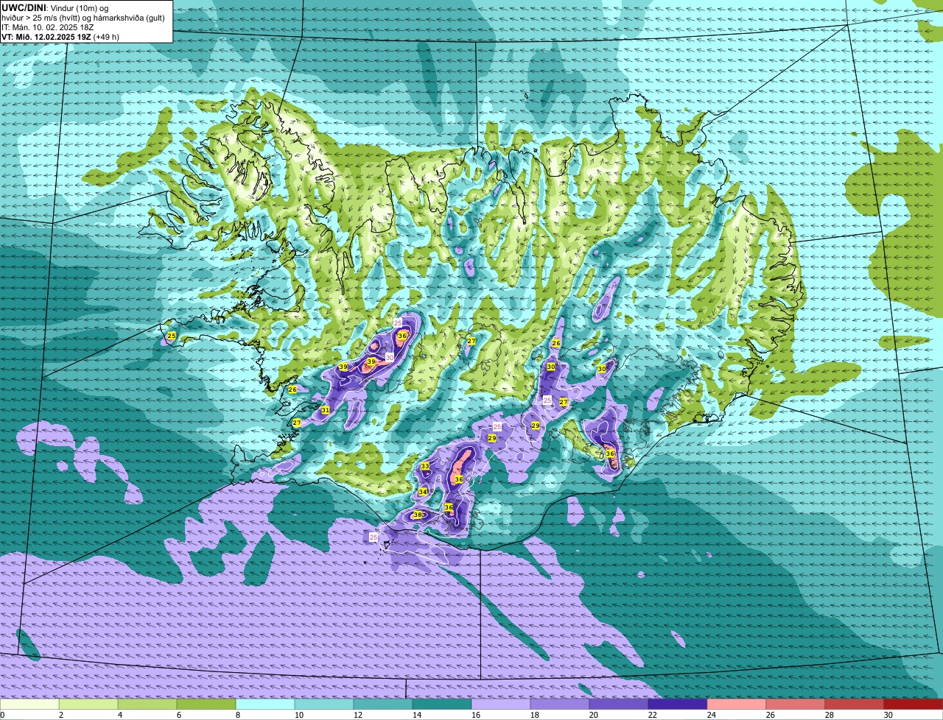Click the yellow gust label '31'
The height and width of the screenshot is (720, 943).
(325, 410)
